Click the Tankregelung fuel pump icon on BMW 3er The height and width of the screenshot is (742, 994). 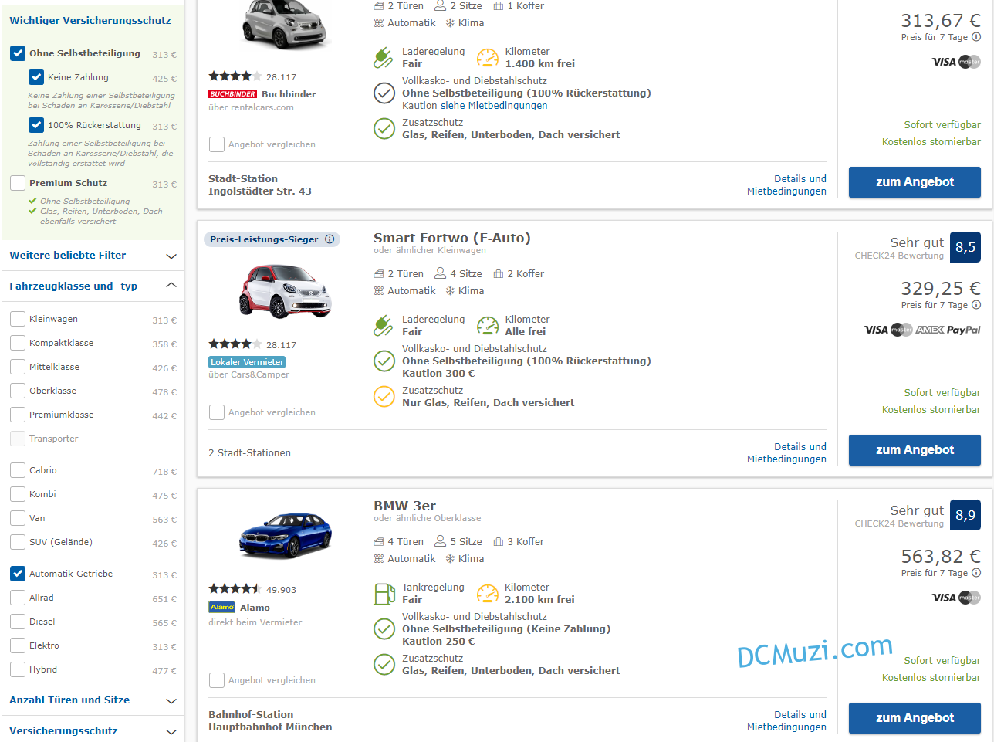(x=384, y=593)
